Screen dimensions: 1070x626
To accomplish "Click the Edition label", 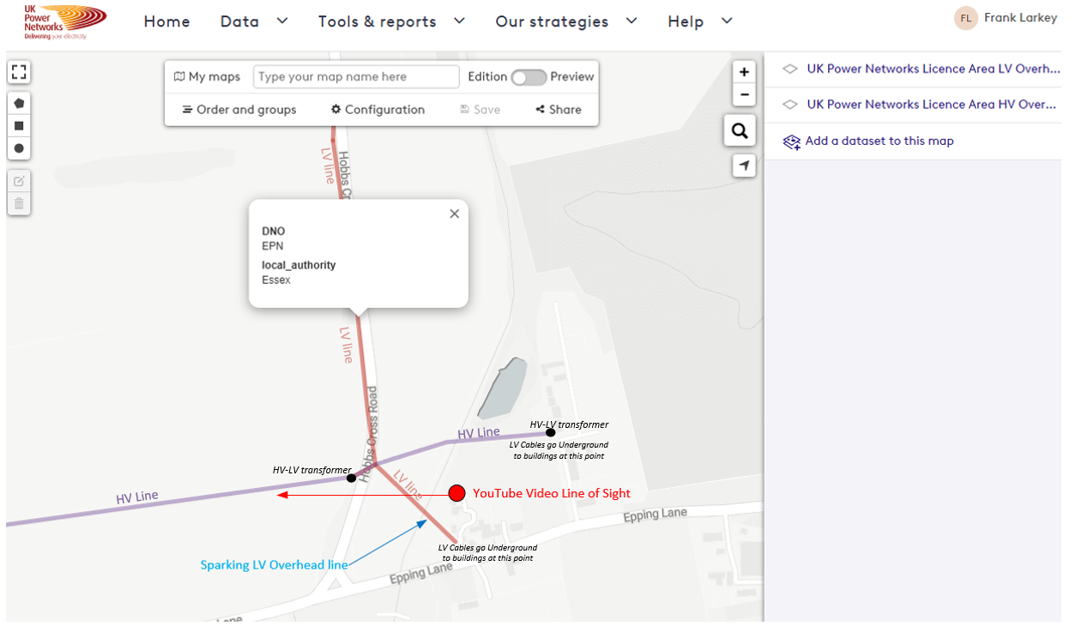I will tap(487, 77).
